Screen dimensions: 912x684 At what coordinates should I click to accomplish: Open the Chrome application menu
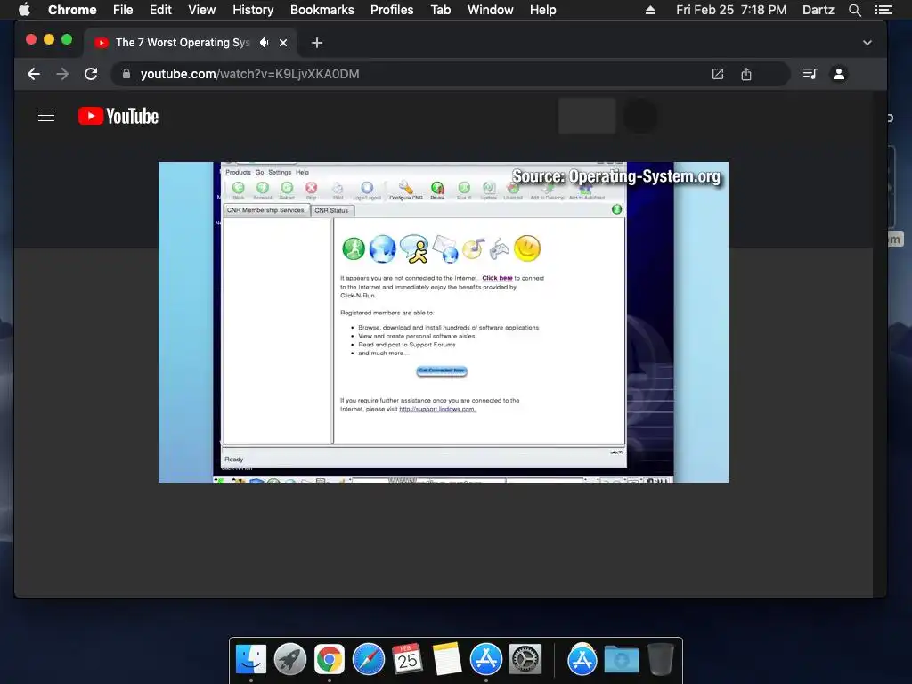pyautogui.click(x=72, y=10)
